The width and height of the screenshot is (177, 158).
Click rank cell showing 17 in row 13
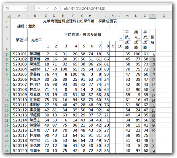pos(152,95)
